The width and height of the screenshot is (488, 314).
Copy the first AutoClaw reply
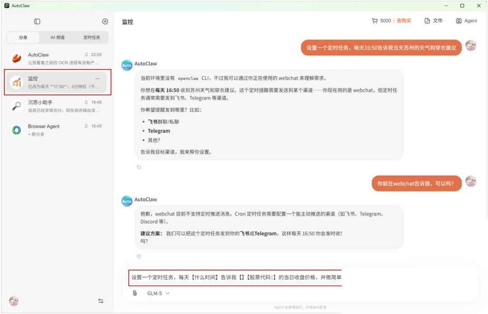(x=139, y=167)
